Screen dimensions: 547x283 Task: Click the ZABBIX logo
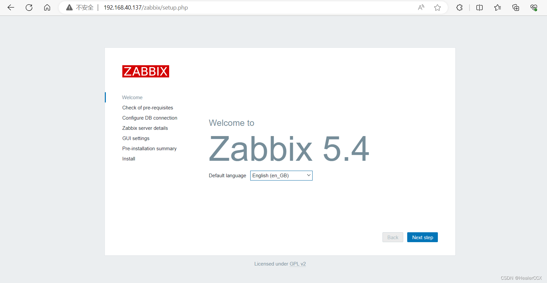[x=146, y=71]
